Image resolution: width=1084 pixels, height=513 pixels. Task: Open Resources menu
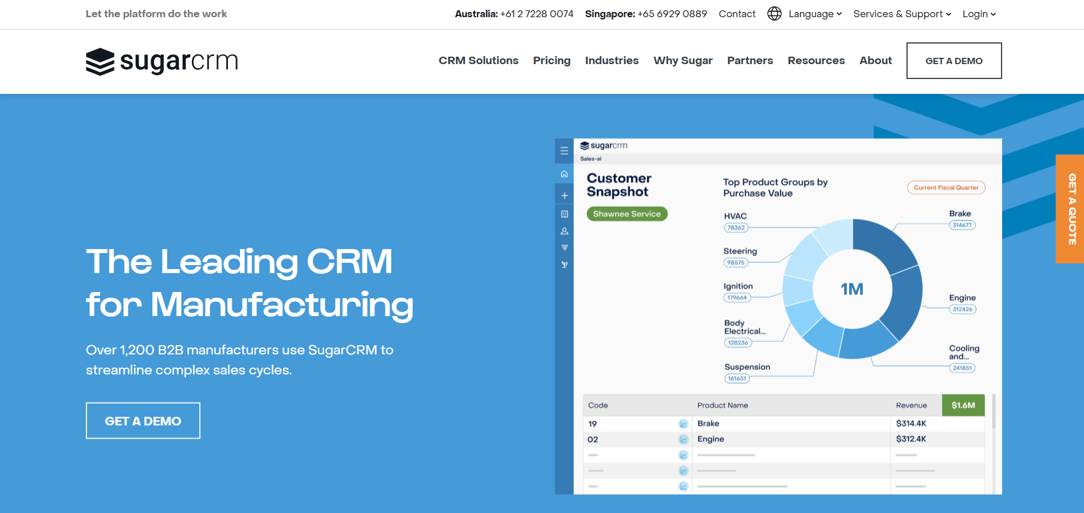pos(816,61)
